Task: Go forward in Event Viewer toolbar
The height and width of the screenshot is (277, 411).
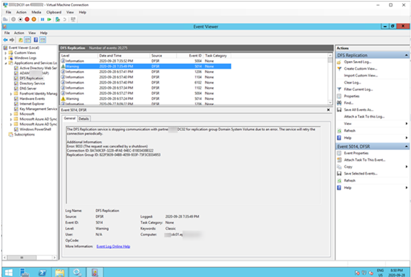Action: coord(12,40)
